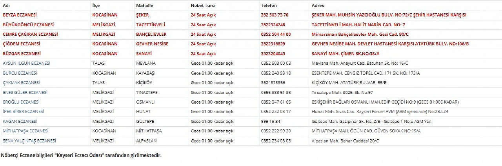The width and height of the screenshot is (502, 166).
Task: Click the BEYZA ECZANESİ pharmacy name
Action: [x=20, y=15]
